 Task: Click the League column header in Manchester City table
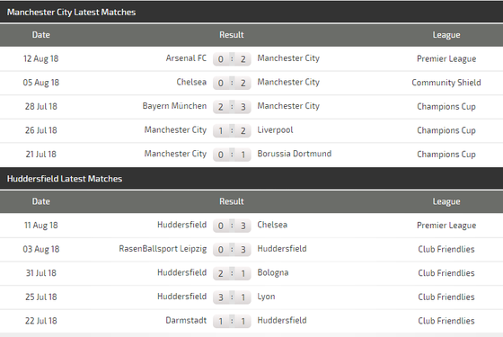[446, 35]
